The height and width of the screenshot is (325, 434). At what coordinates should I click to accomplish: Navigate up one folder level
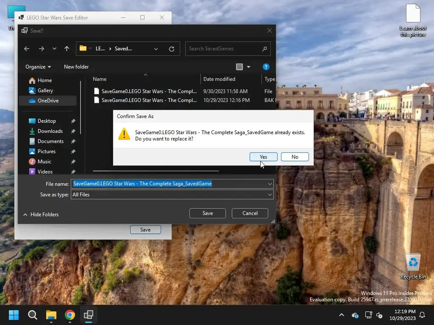point(67,49)
